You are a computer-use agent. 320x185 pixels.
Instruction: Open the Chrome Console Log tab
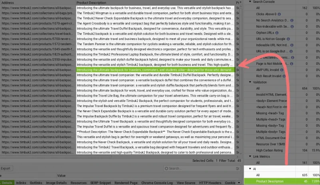[x=157, y=183]
